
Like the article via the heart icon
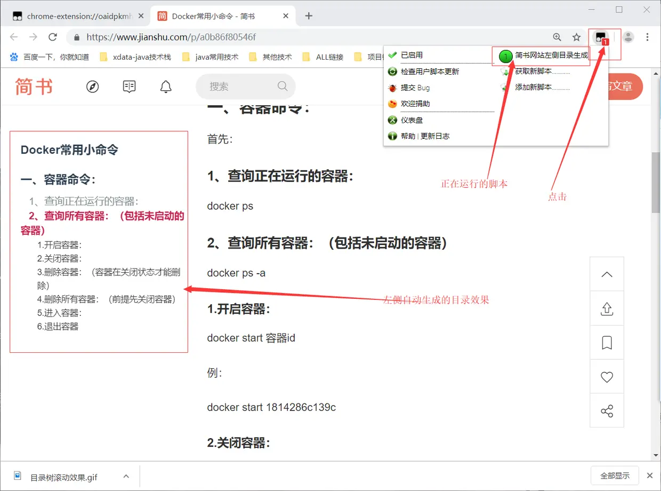point(607,377)
